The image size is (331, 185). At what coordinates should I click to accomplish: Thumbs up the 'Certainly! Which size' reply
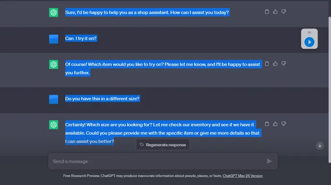(275, 124)
